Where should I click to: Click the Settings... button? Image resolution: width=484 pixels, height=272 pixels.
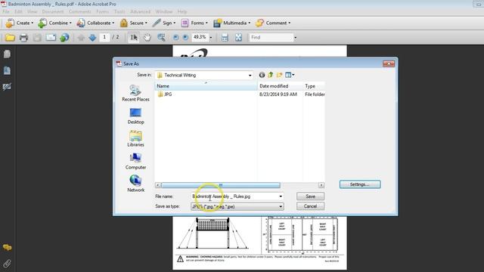click(360, 184)
